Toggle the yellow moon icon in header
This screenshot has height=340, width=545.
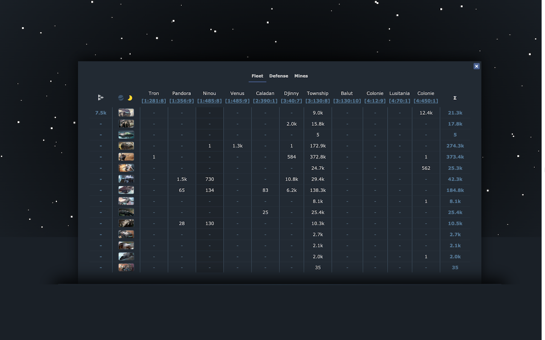coord(130,98)
